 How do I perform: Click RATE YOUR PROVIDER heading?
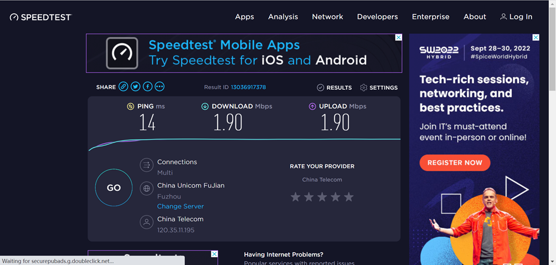point(322,166)
